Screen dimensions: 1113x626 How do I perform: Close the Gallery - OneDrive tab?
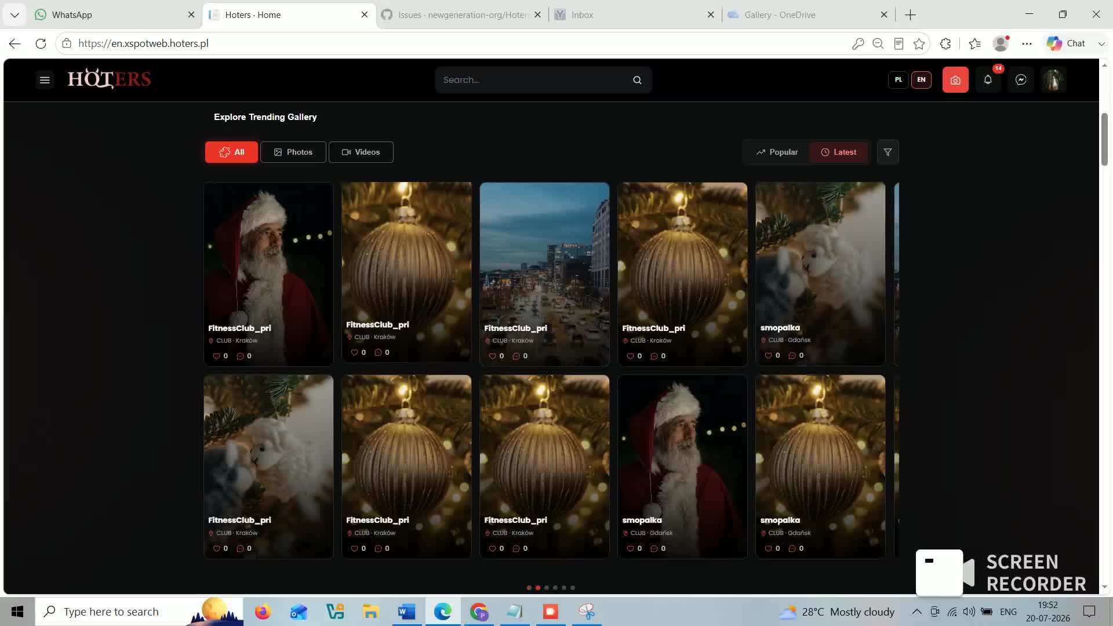tap(884, 15)
